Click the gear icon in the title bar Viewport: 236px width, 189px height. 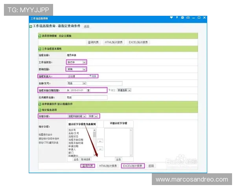pos(183,18)
